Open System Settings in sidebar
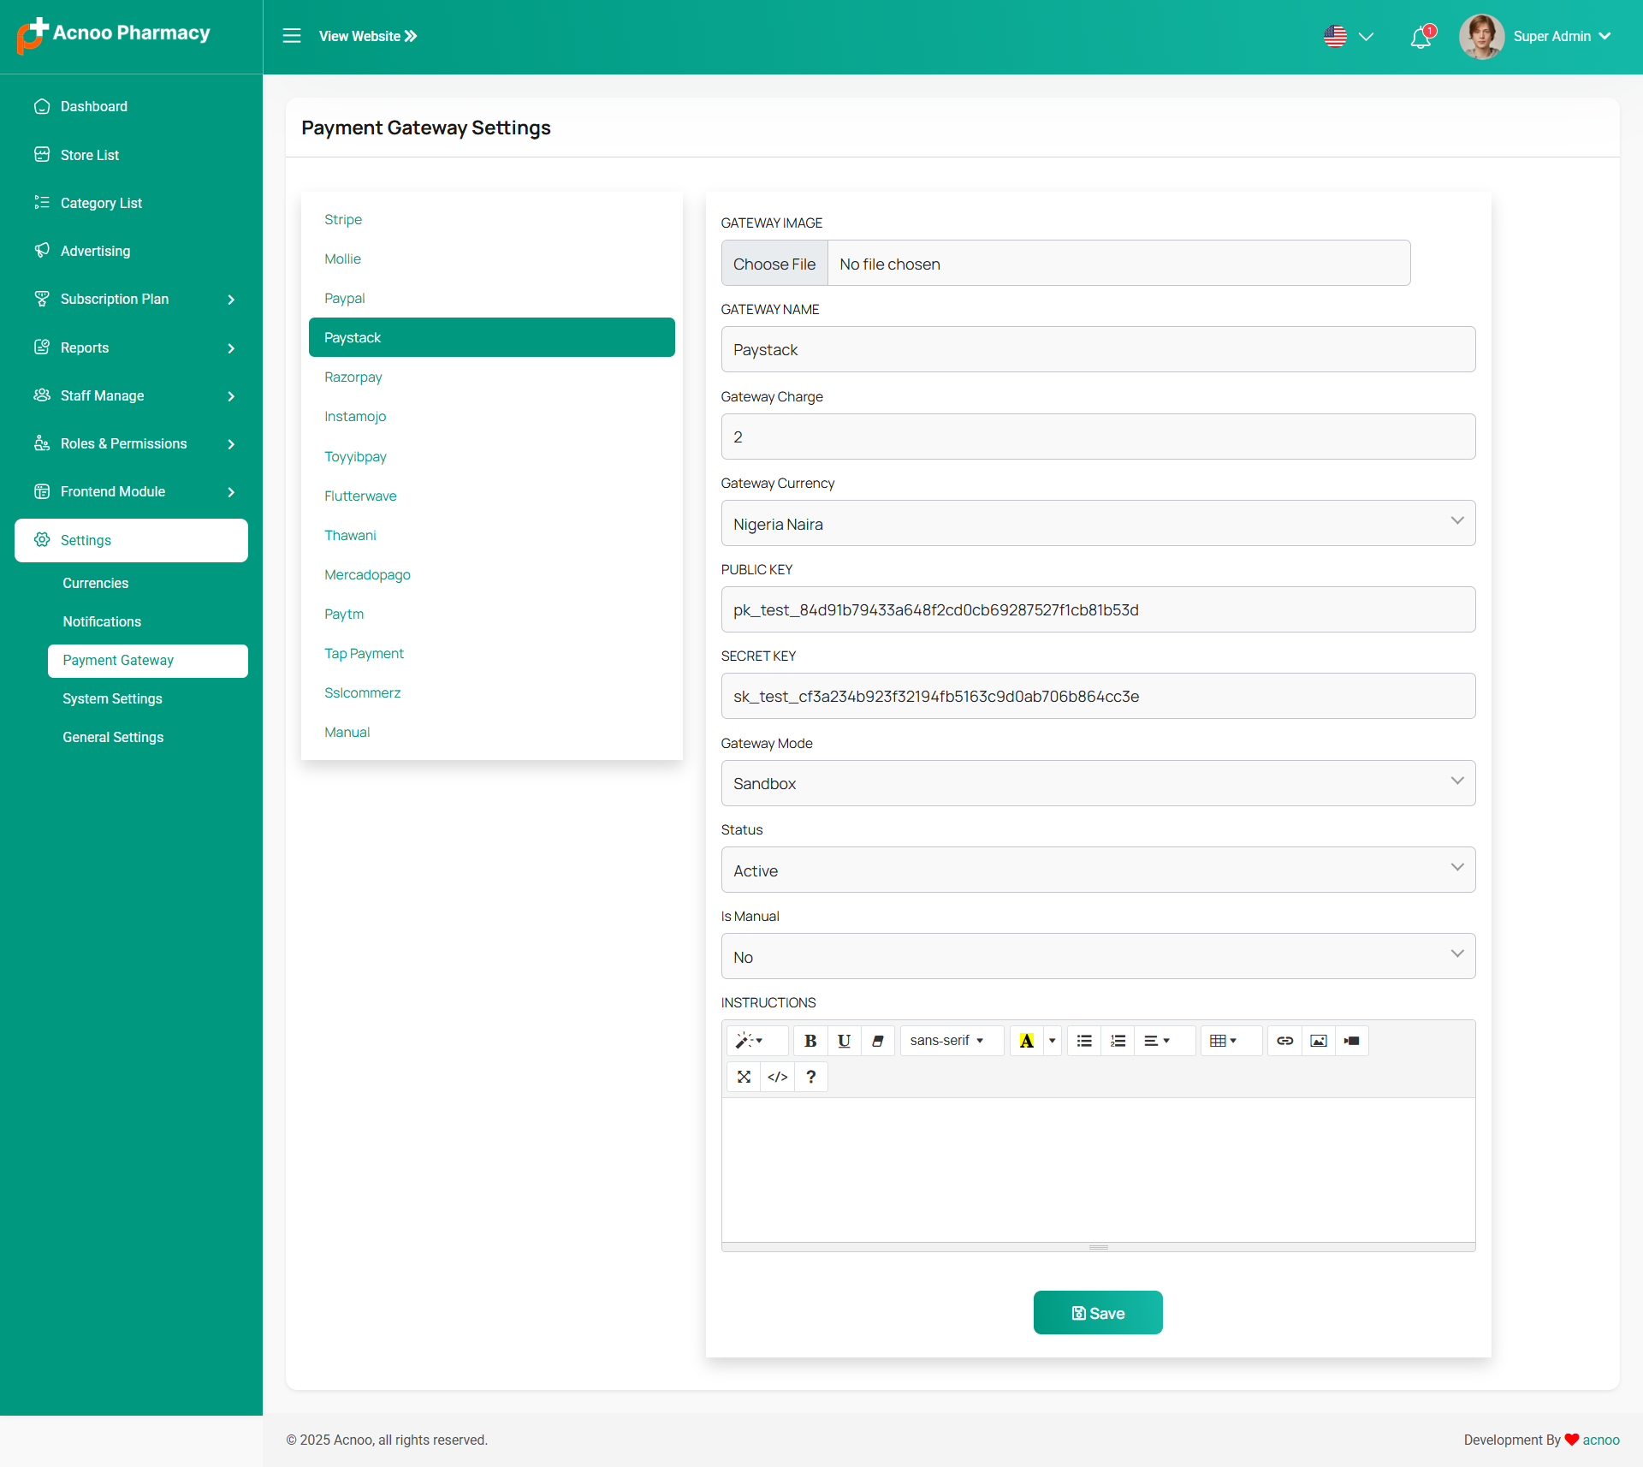Viewport: 1643px width, 1467px height. click(112, 698)
